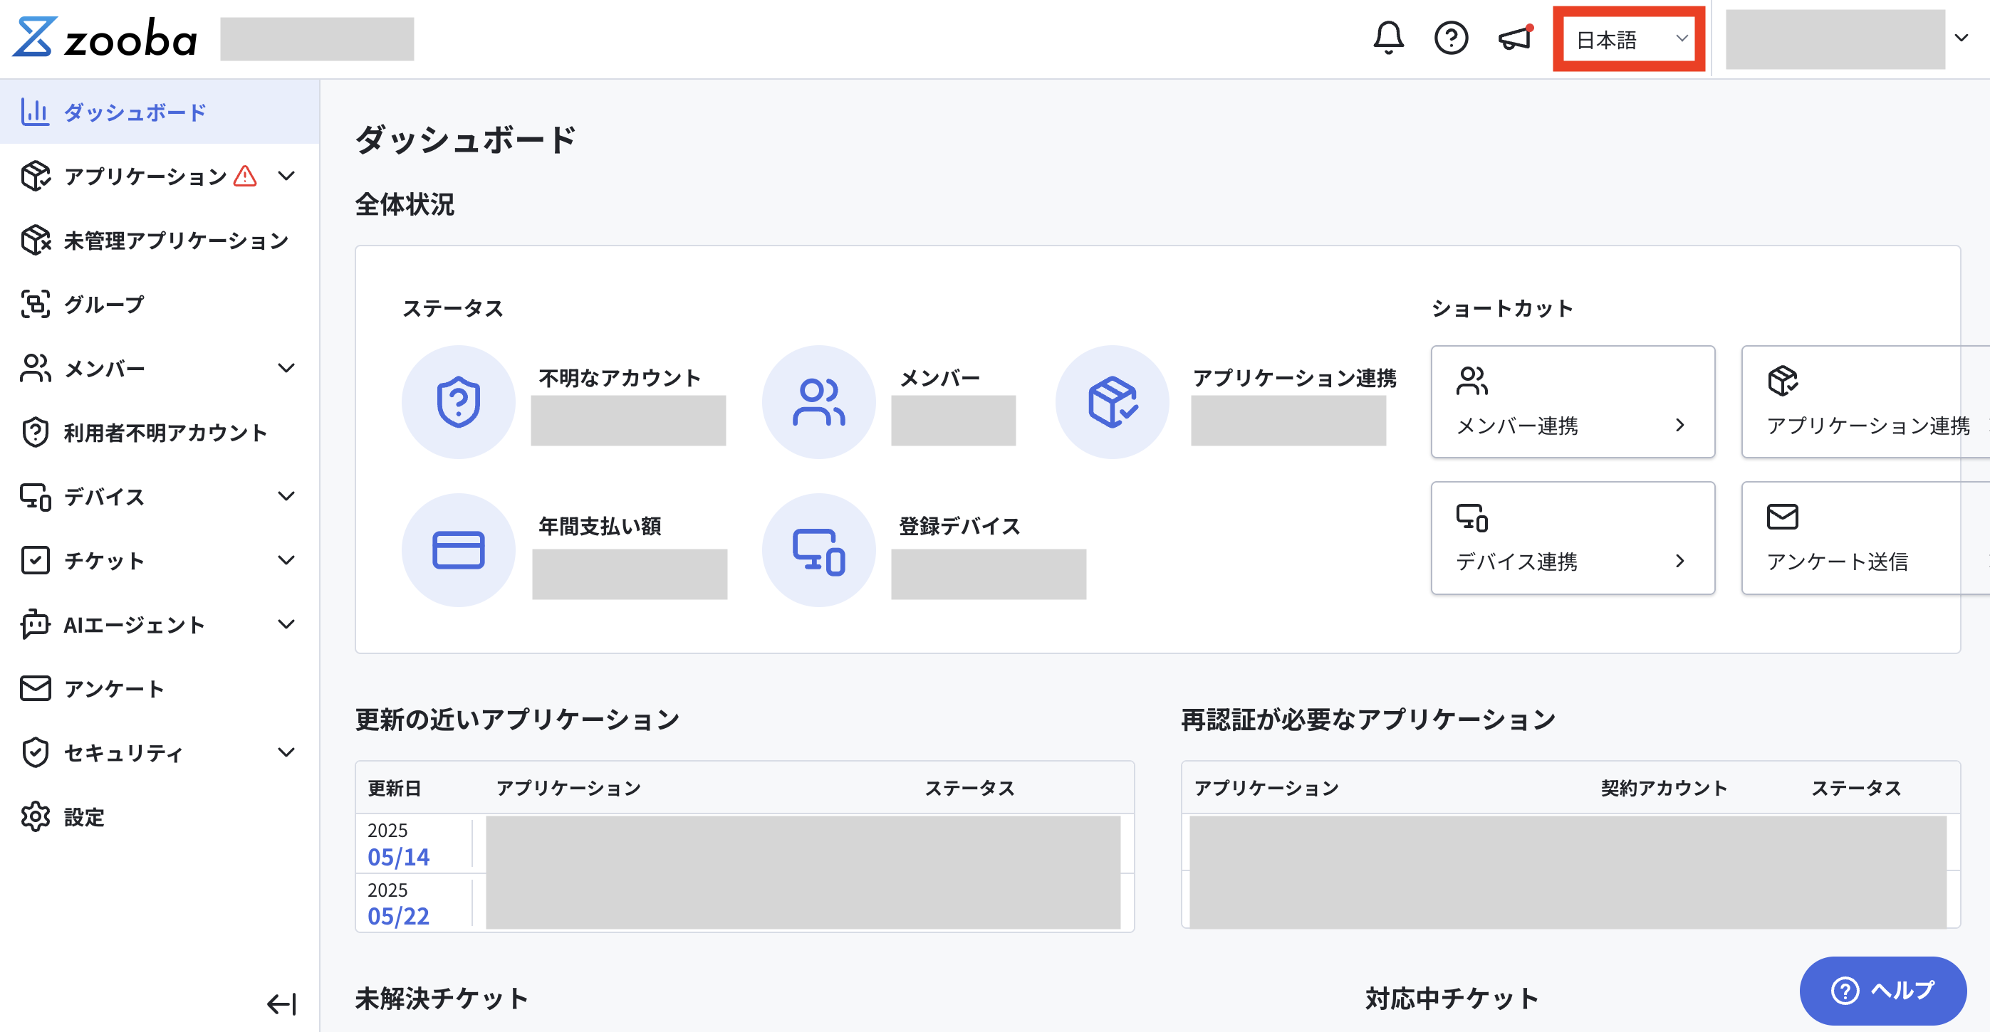The height and width of the screenshot is (1032, 1990).
Task: Click the 設定 gear icon
Action: (x=35, y=816)
